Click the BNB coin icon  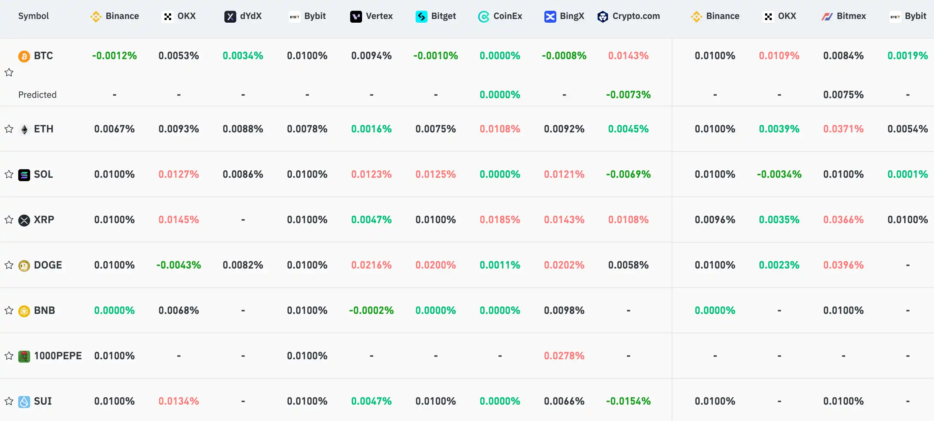[24, 311]
